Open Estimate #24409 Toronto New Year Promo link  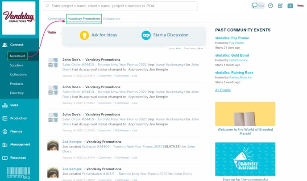[122, 147]
